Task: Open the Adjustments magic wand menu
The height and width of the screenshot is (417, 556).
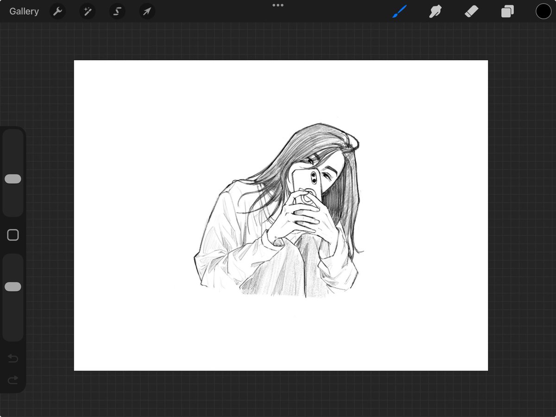Action: coord(87,12)
